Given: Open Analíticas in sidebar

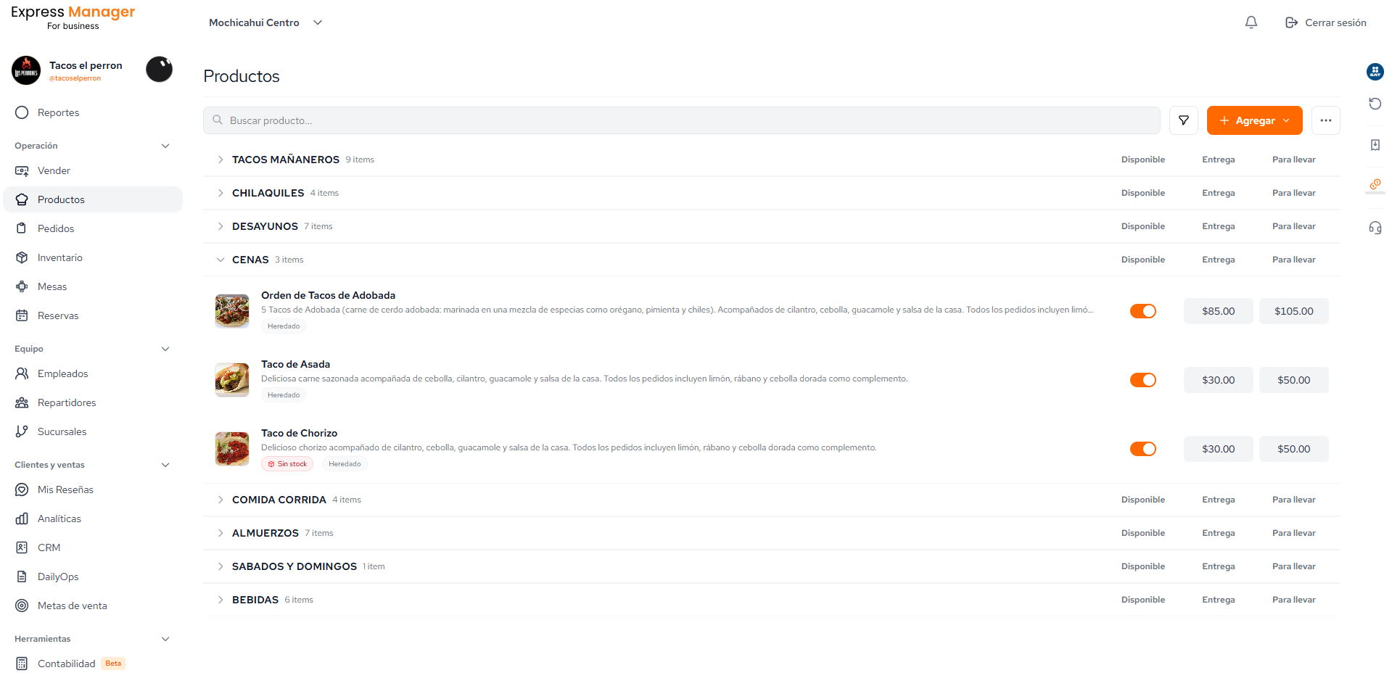Looking at the screenshot, I should (x=93, y=518).
